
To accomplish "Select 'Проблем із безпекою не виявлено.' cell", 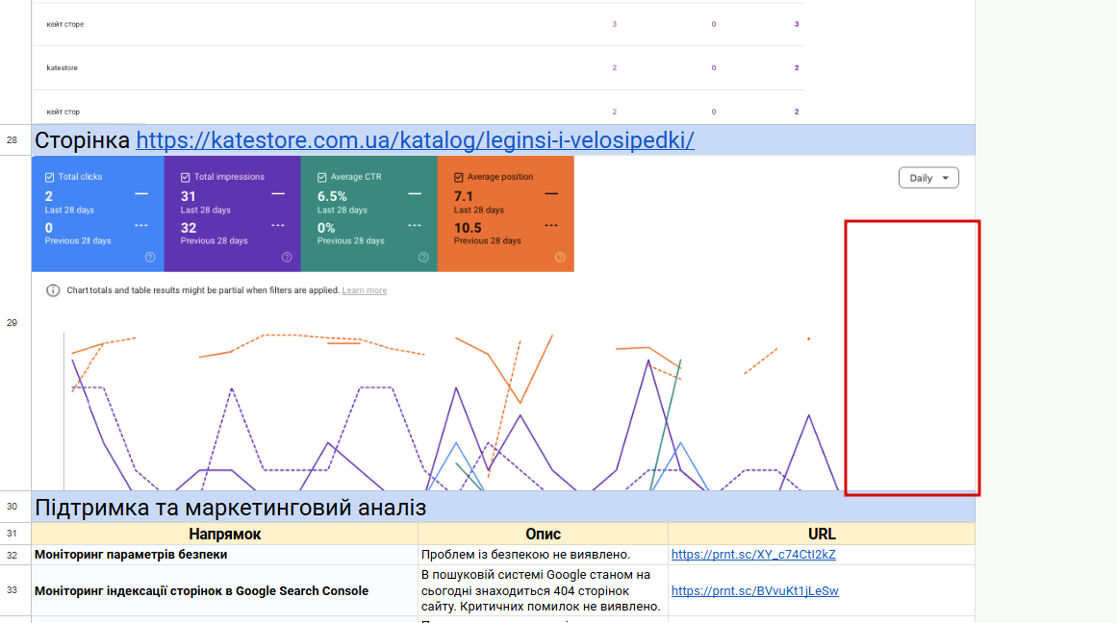I will coord(543,555).
